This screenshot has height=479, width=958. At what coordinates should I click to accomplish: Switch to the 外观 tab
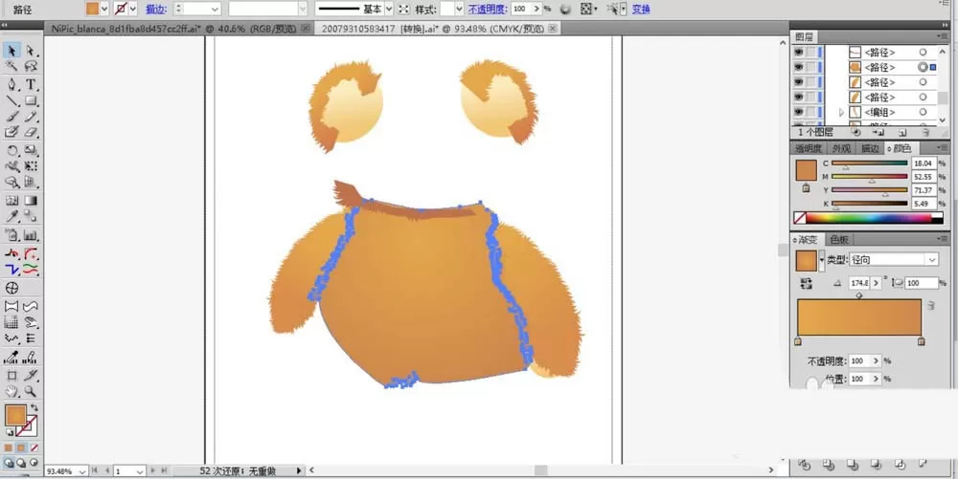click(x=841, y=148)
